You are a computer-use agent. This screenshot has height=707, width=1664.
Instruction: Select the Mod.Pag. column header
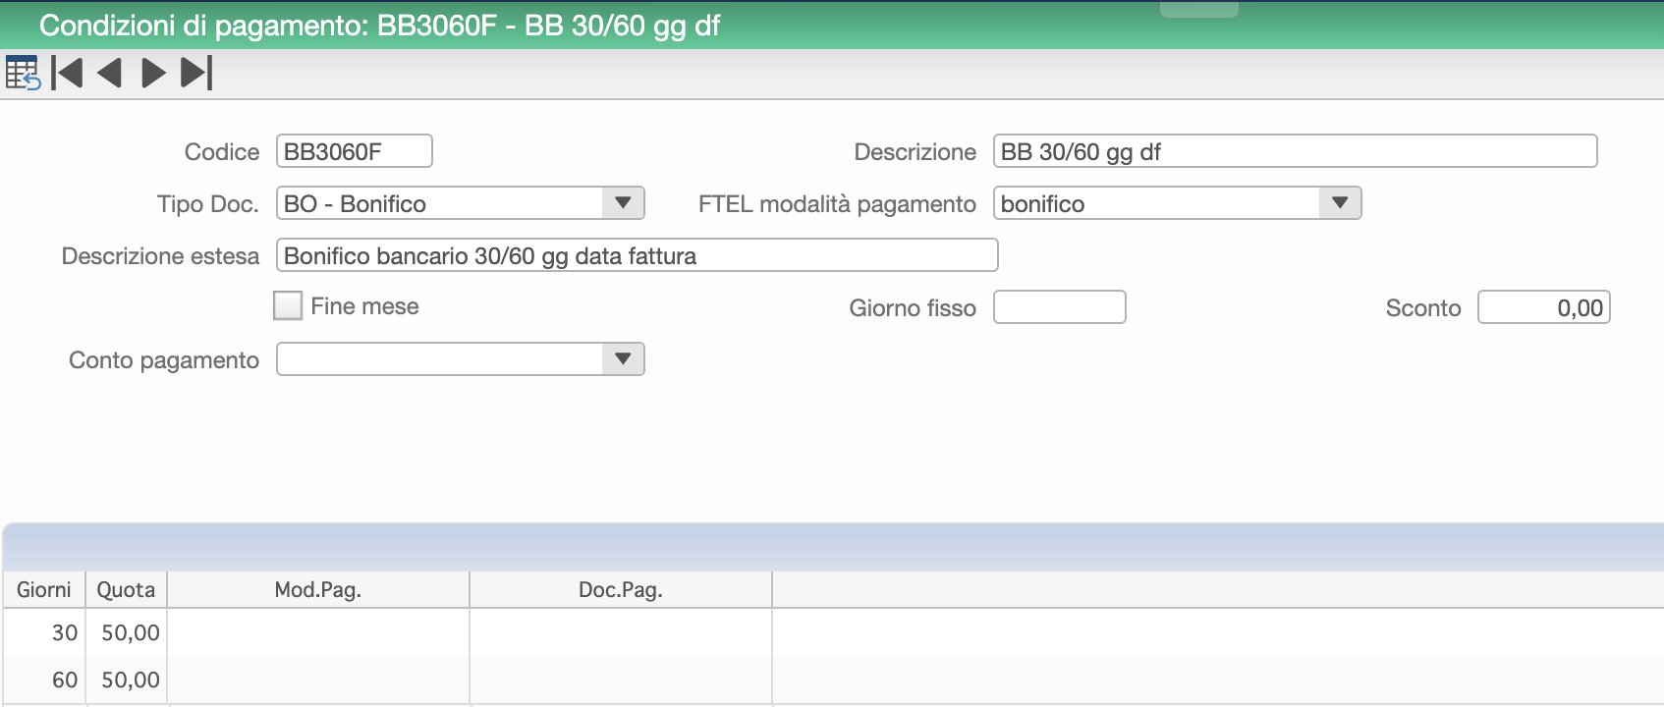click(x=318, y=590)
